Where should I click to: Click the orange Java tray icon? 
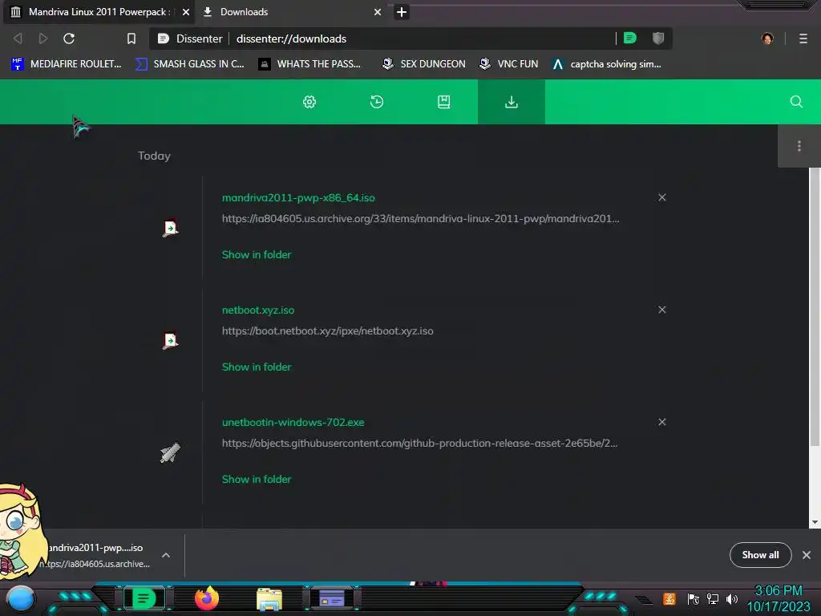click(669, 598)
